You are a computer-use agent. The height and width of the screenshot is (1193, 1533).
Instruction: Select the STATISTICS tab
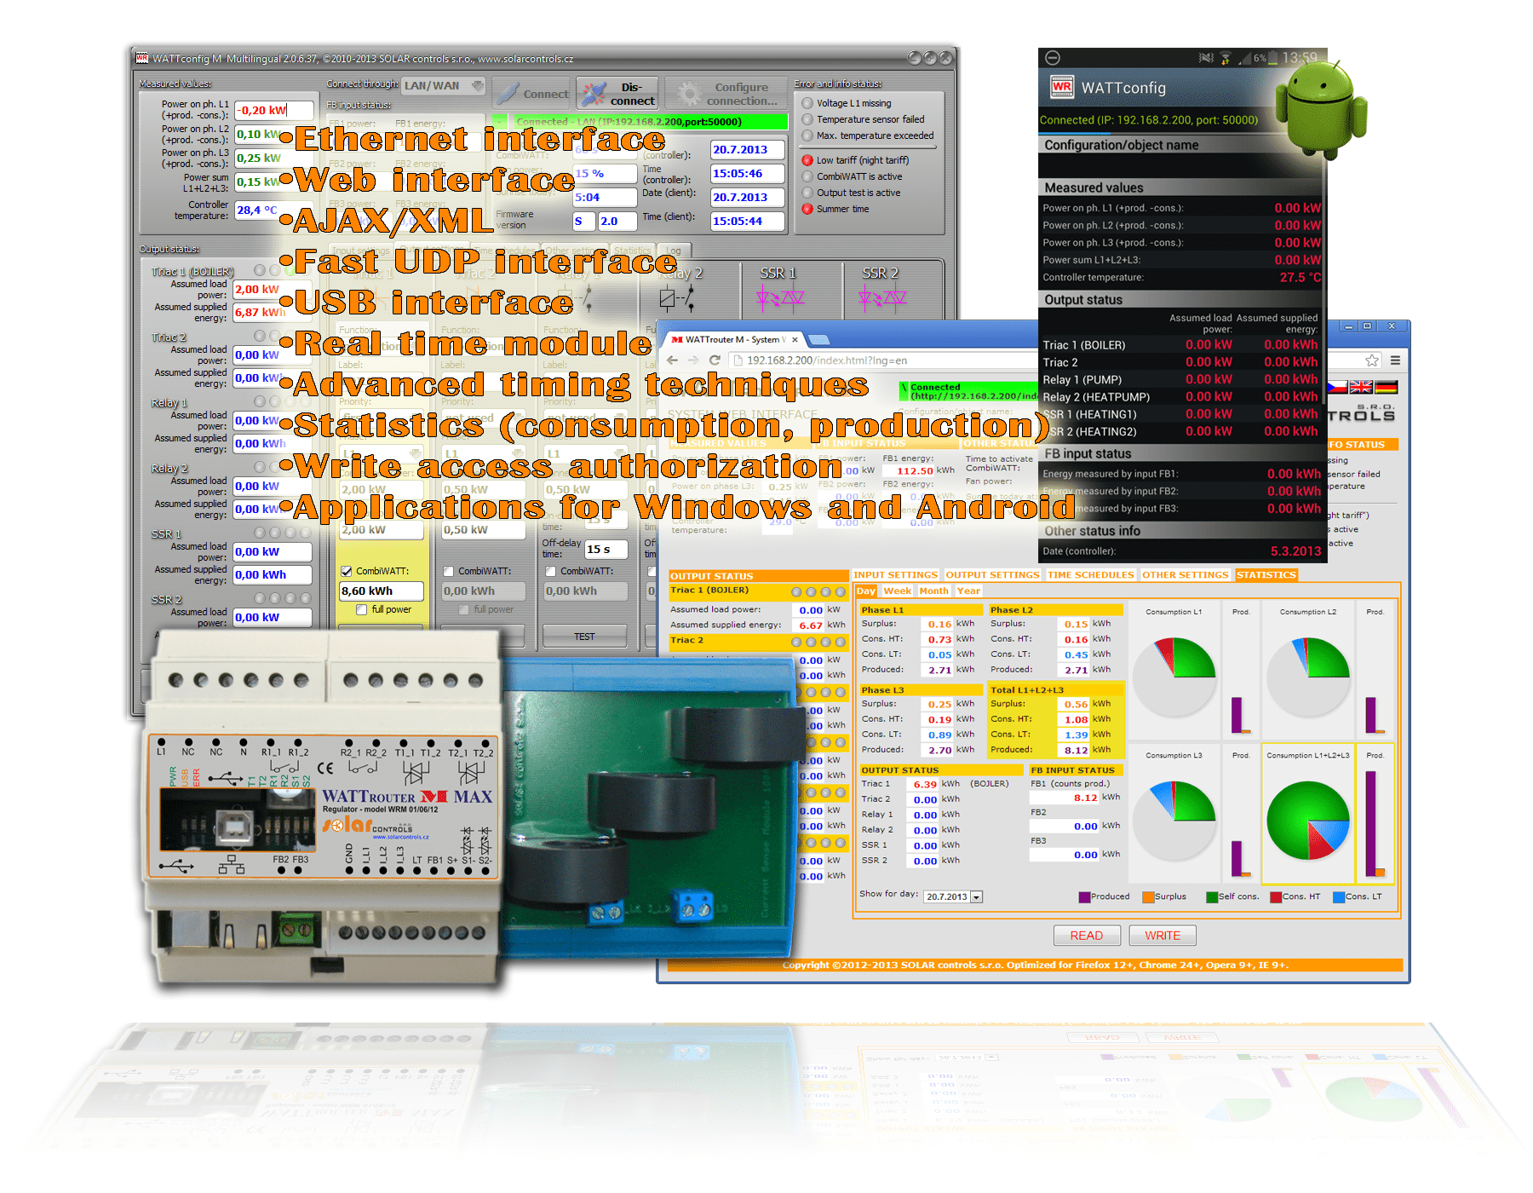click(1266, 575)
